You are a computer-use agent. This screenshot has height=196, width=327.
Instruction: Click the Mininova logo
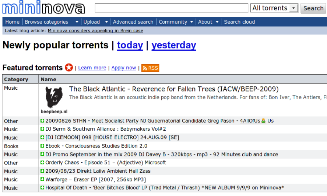44,8
